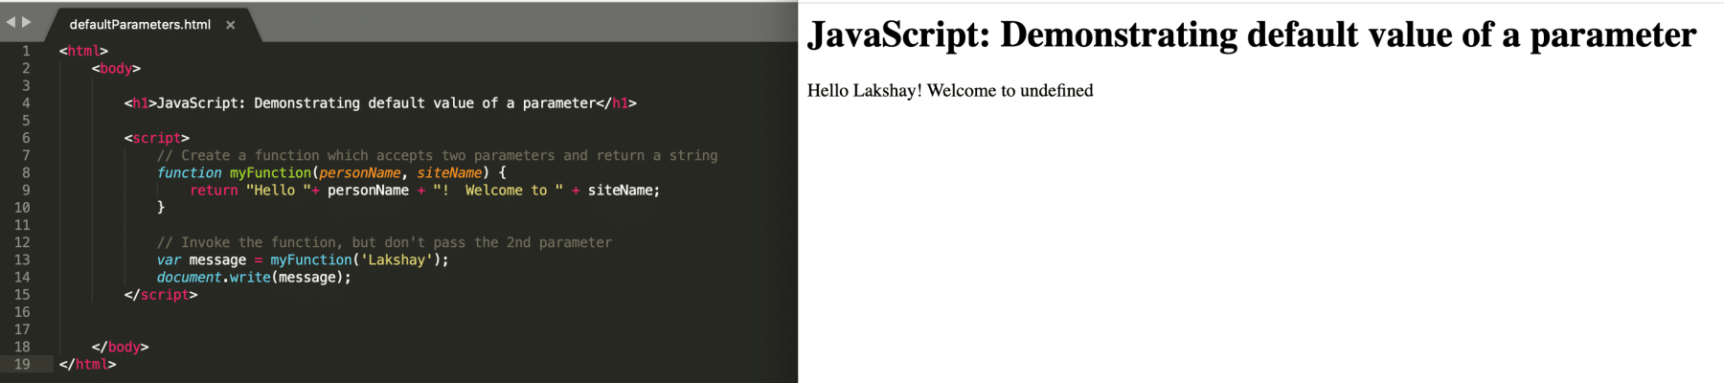Click the string "Hello " on line 9
The image size is (1724, 383).
279,191
